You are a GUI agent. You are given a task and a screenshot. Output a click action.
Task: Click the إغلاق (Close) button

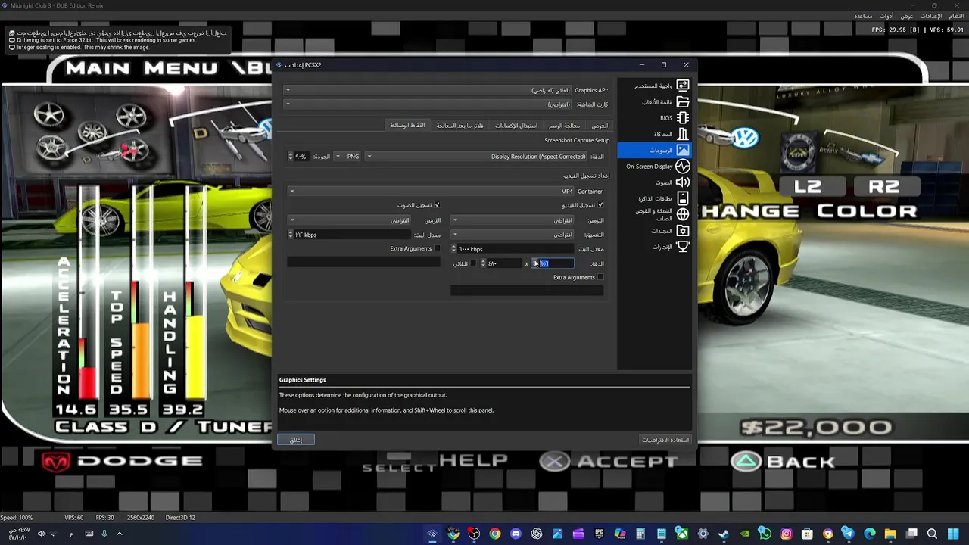click(x=296, y=440)
